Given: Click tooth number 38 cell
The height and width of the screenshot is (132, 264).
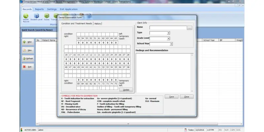Looking at the screenshot, I should click(x=128, y=67).
